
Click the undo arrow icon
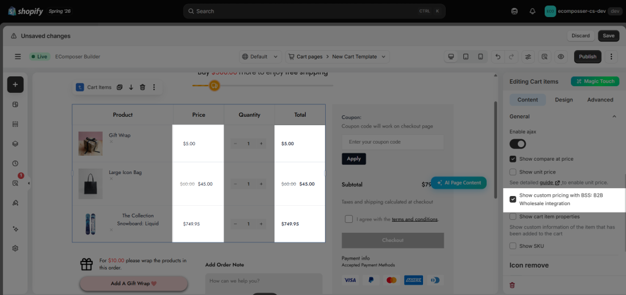(498, 57)
